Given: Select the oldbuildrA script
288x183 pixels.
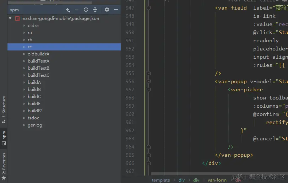Looking at the screenshot, I should (x=38, y=54).
